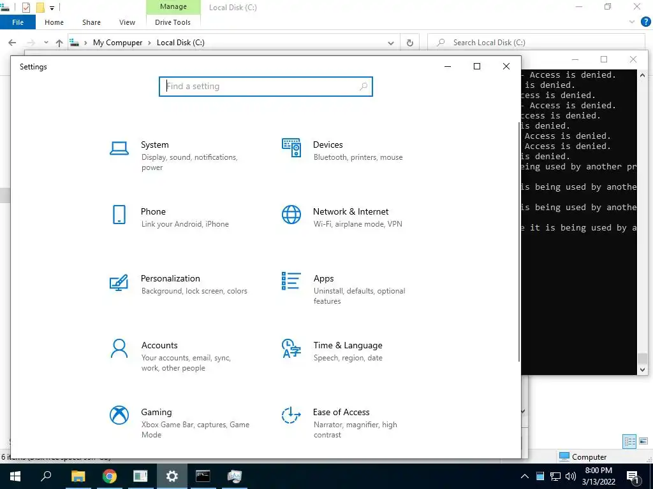Click the volume speaker tray icon
Image resolution: width=653 pixels, height=489 pixels.
click(x=571, y=476)
